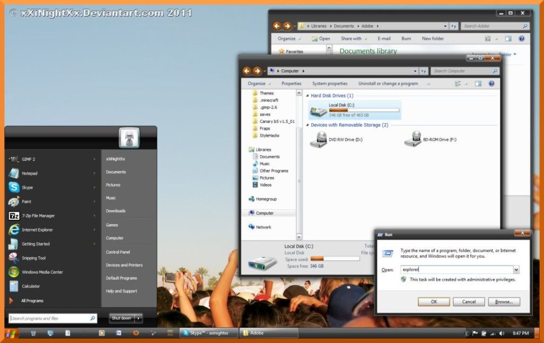Click Uninstall or change a program
The height and width of the screenshot is (343, 544).
[388, 83]
